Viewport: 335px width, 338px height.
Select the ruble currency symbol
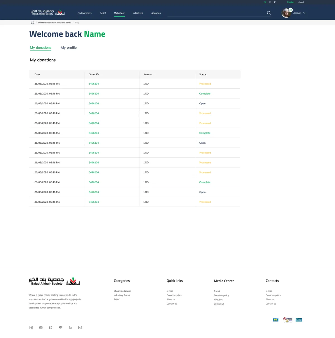pos(275,2)
